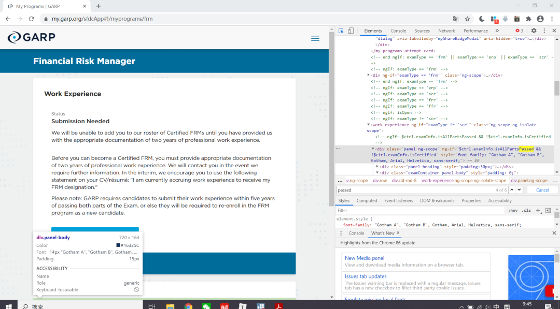
Task: Click the DevTools error count badge
Action: point(519,31)
